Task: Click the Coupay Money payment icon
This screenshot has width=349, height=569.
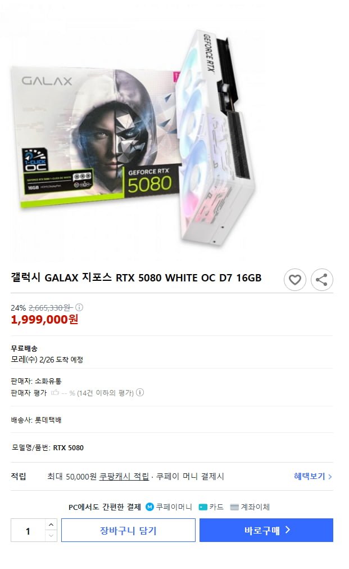Action: [x=149, y=507]
